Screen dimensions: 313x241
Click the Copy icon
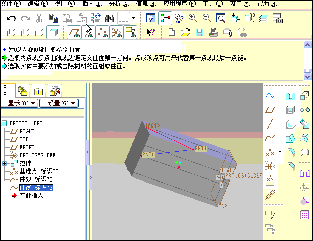(x=53, y=18)
